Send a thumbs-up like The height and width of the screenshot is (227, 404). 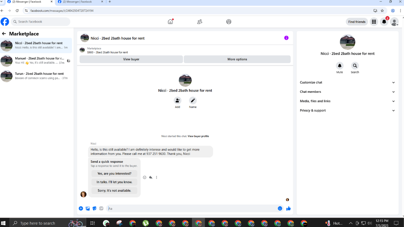[288, 209]
